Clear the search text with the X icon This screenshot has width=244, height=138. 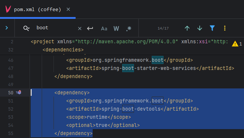click(80, 28)
